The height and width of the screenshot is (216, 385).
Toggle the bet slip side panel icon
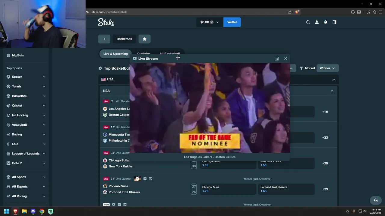click(x=334, y=22)
